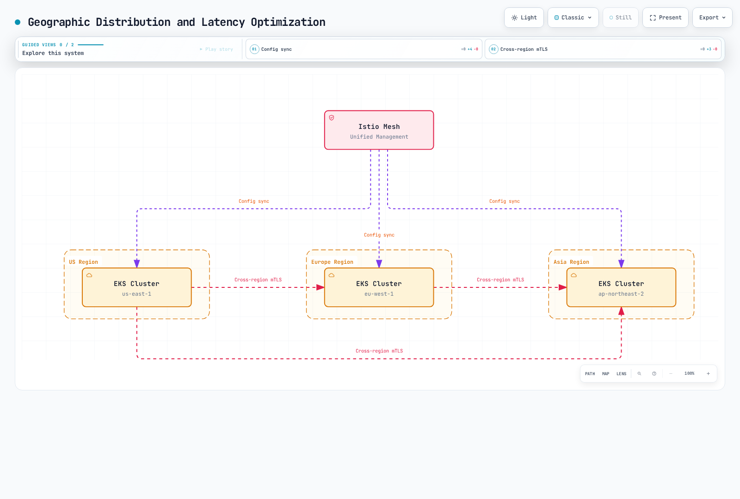Click the 02 step badge
740x499 pixels.
point(493,49)
